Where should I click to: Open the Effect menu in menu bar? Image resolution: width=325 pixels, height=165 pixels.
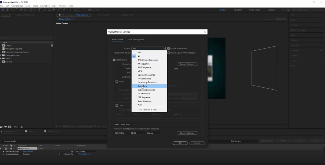(x=35, y=6)
